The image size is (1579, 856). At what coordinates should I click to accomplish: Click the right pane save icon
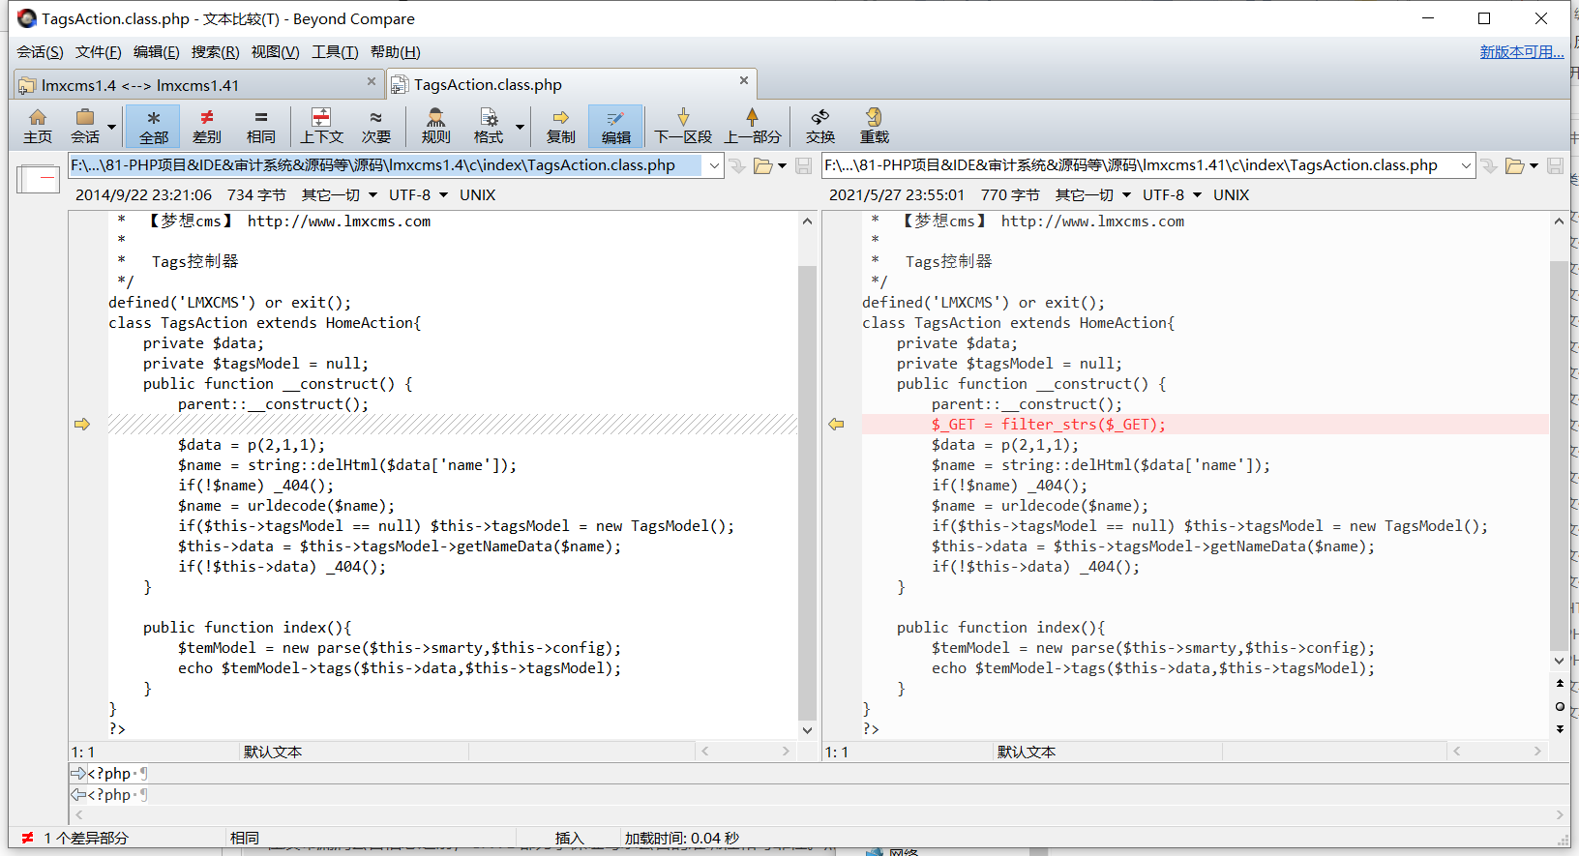[1555, 166]
